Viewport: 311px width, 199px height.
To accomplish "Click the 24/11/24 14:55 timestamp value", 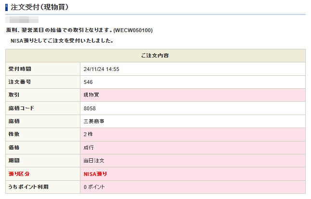I will pyautogui.click(x=101, y=69).
